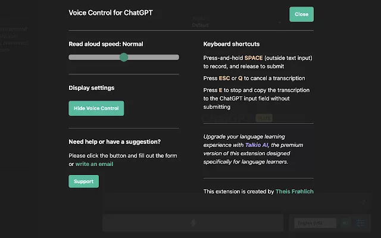
Task: Close the Voice Control settings dialog
Action: (x=301, y=14)
